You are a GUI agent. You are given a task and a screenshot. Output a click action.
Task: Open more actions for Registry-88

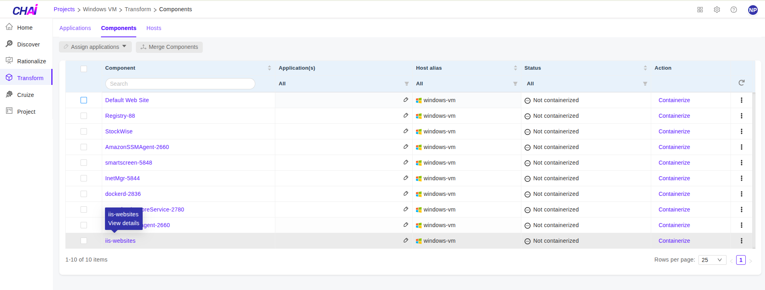pyautogui.click(x=741, y=116)
